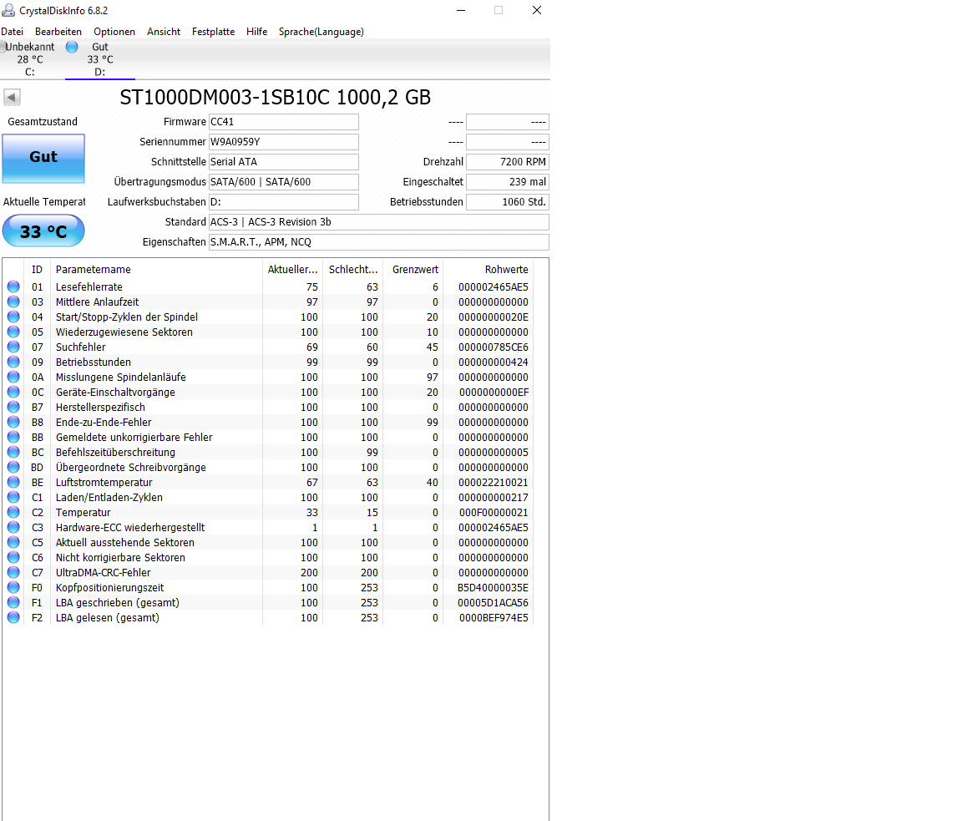Click status orb of Temperatur C2 row

click(13, 512)
